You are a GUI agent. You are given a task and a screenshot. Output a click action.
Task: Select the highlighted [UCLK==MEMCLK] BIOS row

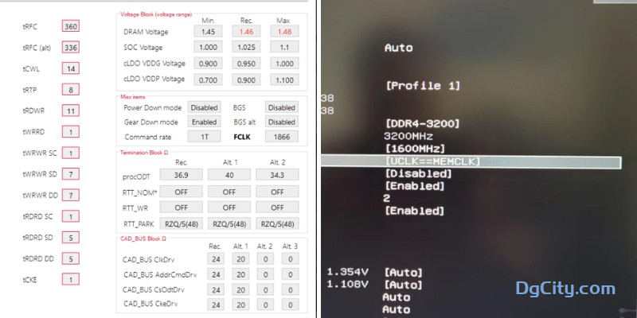click(471, 161)
